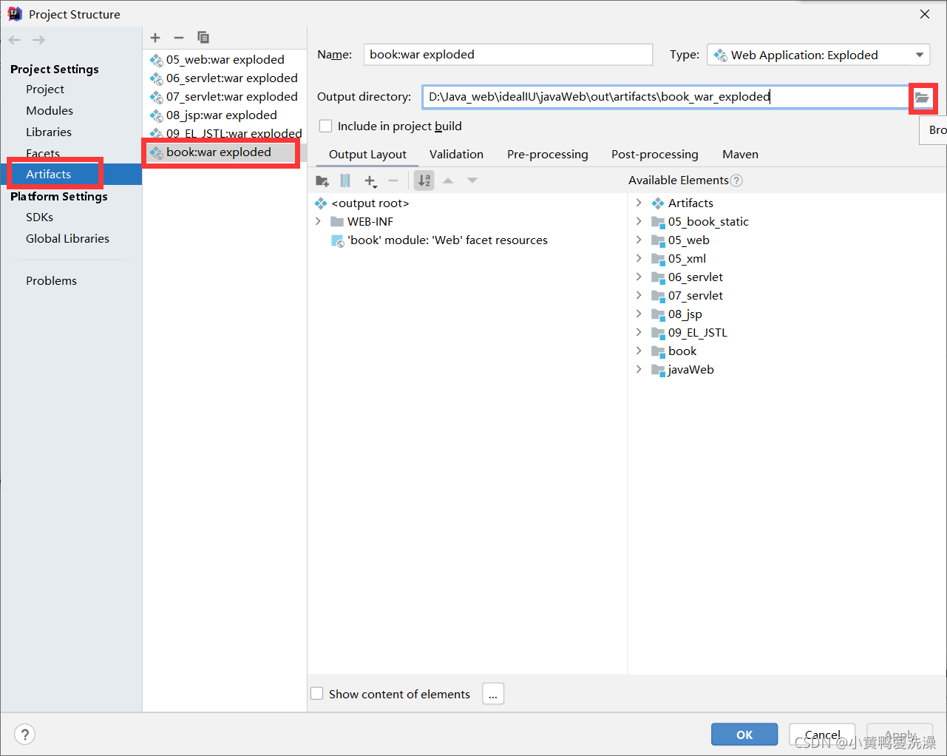Click the 07_servlet:war exploded artifact icon
Image resolution: width=947 pixels, height=756 pixels.
pyautogui.click(x=157, y=97)
